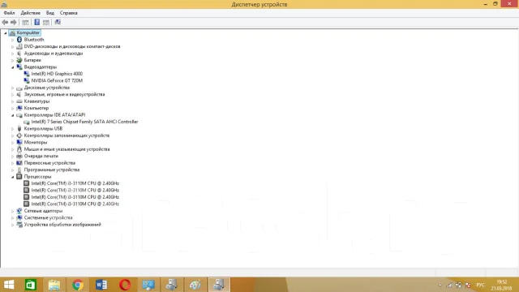
Task: Open the Справка menu
Action: (68, 13)
